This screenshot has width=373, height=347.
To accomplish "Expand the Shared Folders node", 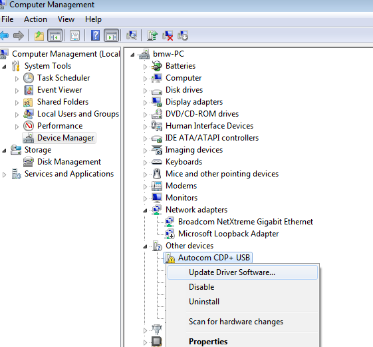I will tap(17, 103).
